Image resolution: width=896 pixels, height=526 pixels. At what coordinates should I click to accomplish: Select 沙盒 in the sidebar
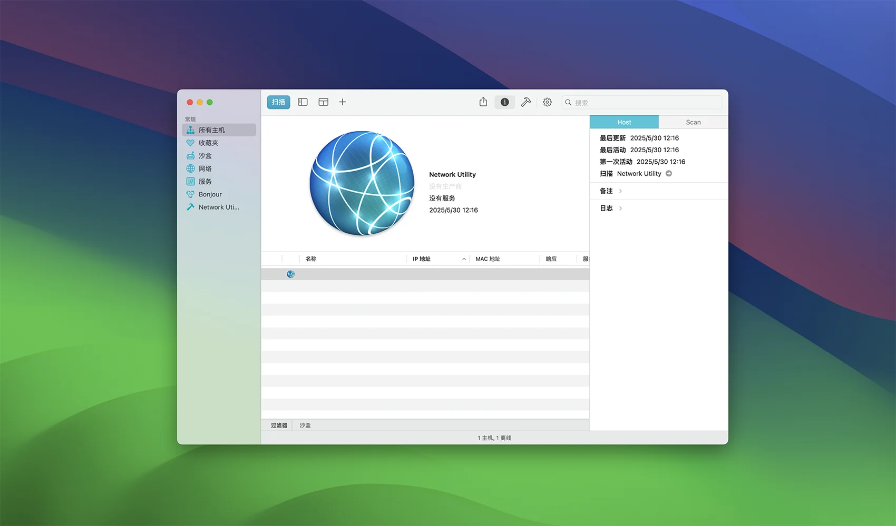pos(219,156)
